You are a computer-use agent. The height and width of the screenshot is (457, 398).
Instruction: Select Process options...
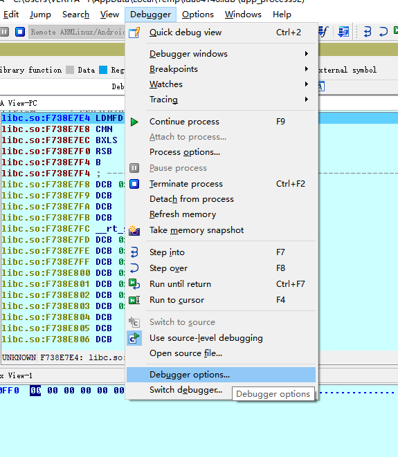[221, 152]
